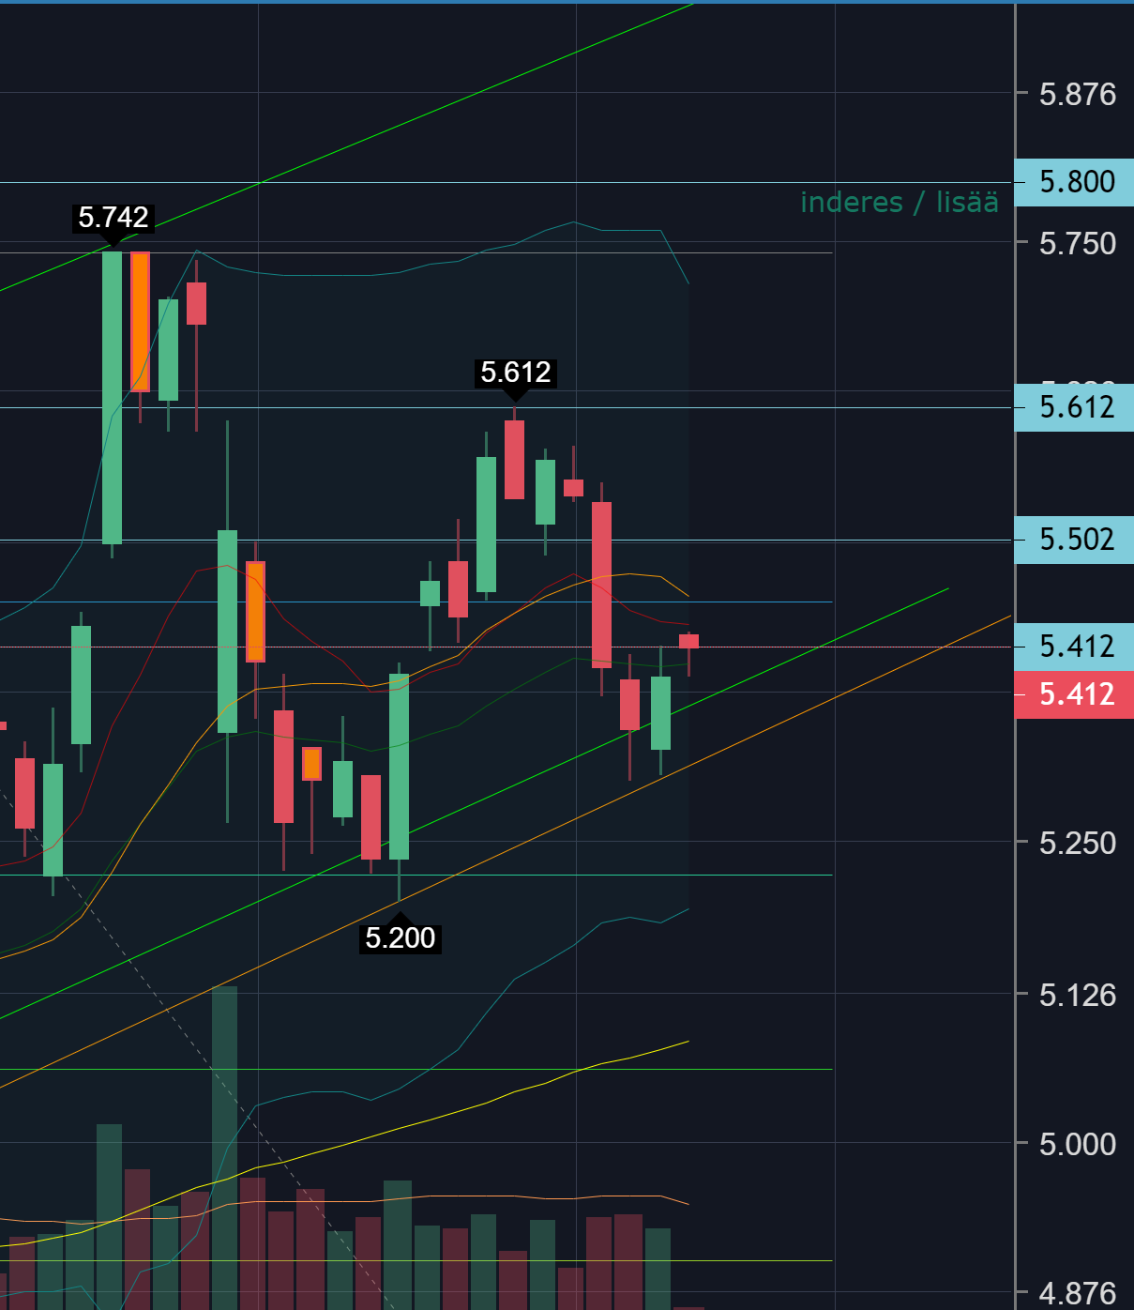Click the 5.742 high price marker
Image resolution: width=1134 pixels, height=1310 pixels.
[x=113, y=218]
